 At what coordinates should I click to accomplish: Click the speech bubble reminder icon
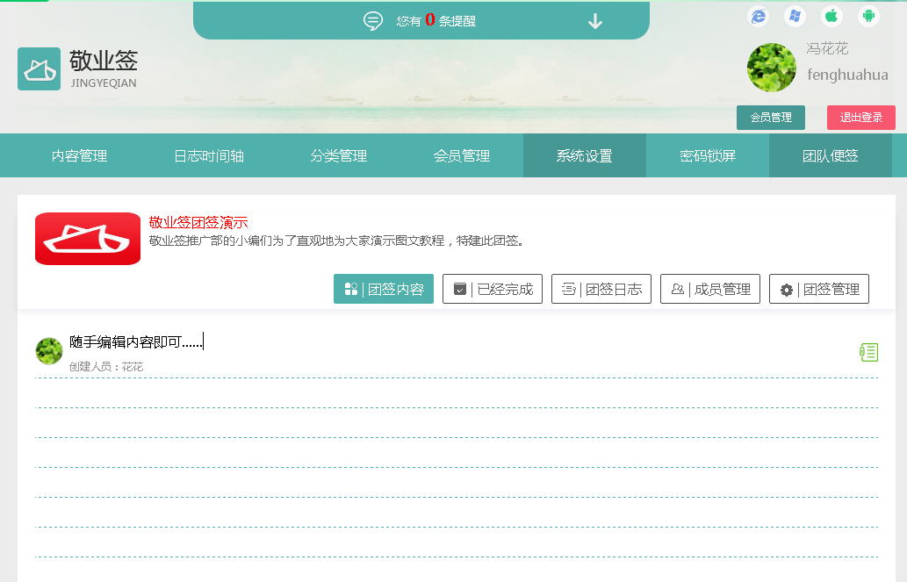tap(373, 21)
